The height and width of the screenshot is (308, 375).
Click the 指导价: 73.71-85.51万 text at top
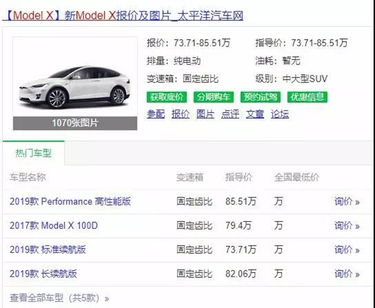pyautogui.click(x=301, y=43)
